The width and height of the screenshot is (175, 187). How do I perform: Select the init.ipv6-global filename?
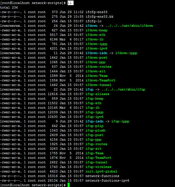(101, 171)
